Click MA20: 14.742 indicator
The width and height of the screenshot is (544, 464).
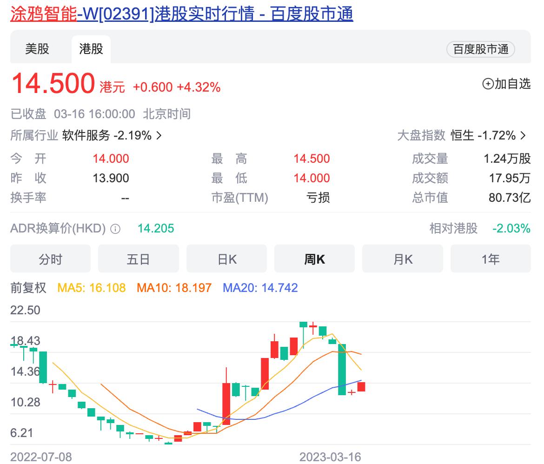[260, 288]
